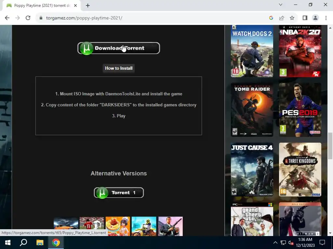Open Windows taskbar search
The width and height of the screenshot is (333, 249).
pos(23,243)
